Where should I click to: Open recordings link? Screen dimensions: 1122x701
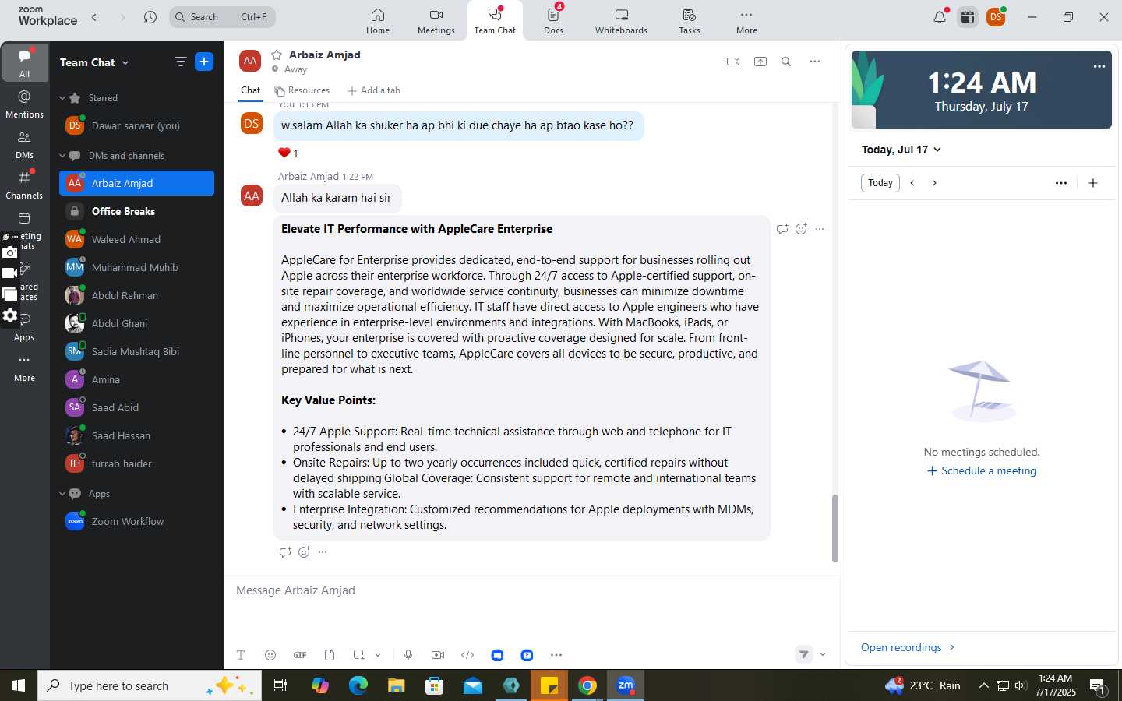(908, 647)
